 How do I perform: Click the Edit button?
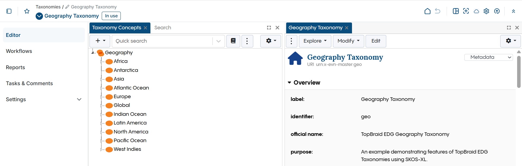(x=376, y=41)
